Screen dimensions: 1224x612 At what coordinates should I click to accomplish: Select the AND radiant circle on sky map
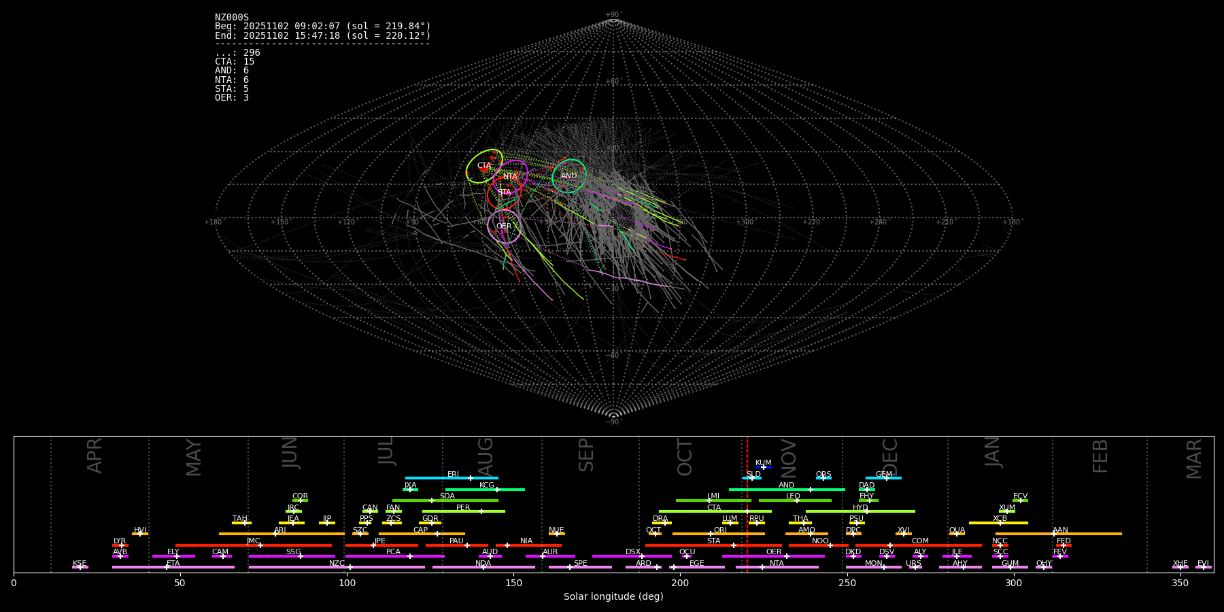click(x=569, y=176)
